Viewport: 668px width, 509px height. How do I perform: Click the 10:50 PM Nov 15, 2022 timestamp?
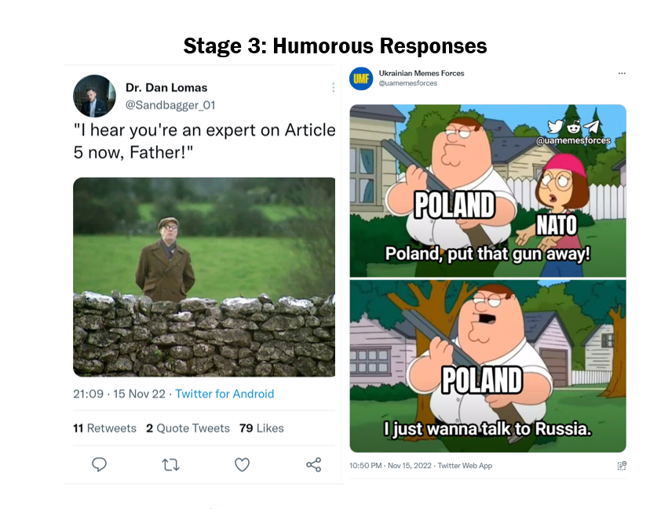click(391, 465)
